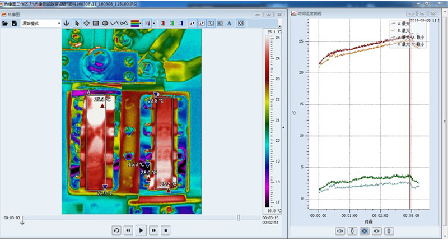448x240 pixels.
Task: Click the loop replay button
Action: click(x=116, y=230)
